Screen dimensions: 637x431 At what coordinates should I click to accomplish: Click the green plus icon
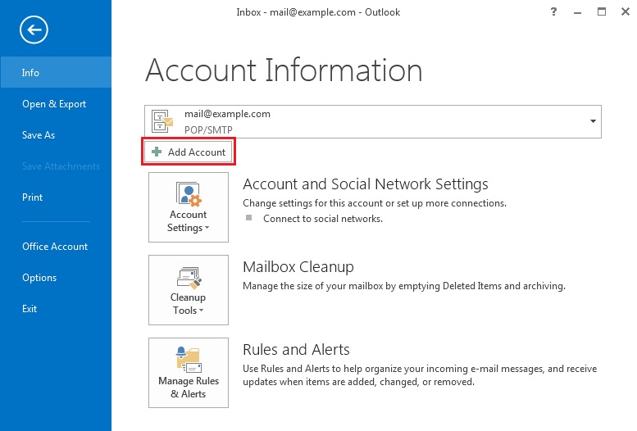click(157, 152)
